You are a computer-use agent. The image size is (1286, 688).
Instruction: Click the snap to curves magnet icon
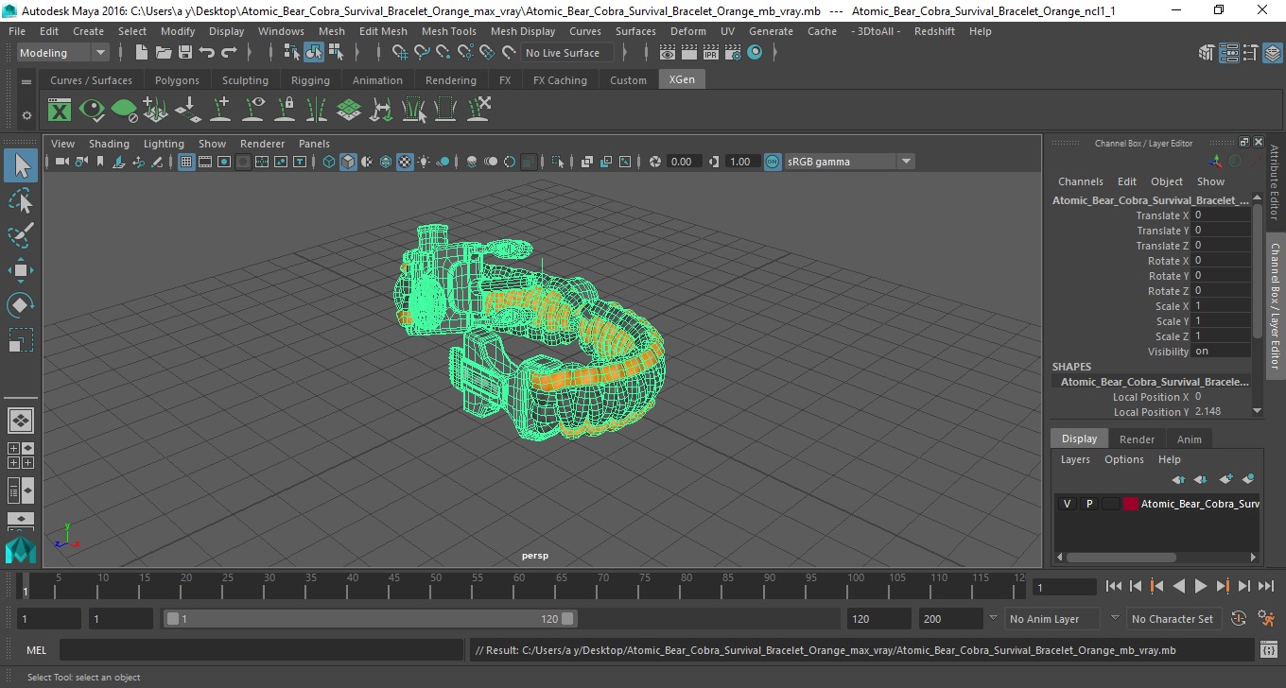pyautogui.click(x=421, y=53)
